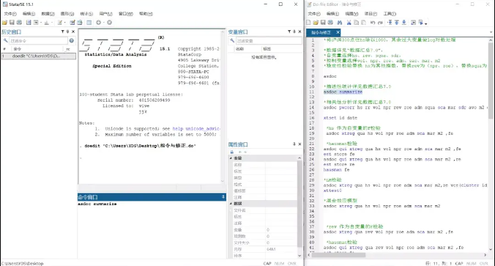
Task: Open the Do-file Editor icon's dropdown arrow in Stata toolbar
Action: (x=64, y=23)
